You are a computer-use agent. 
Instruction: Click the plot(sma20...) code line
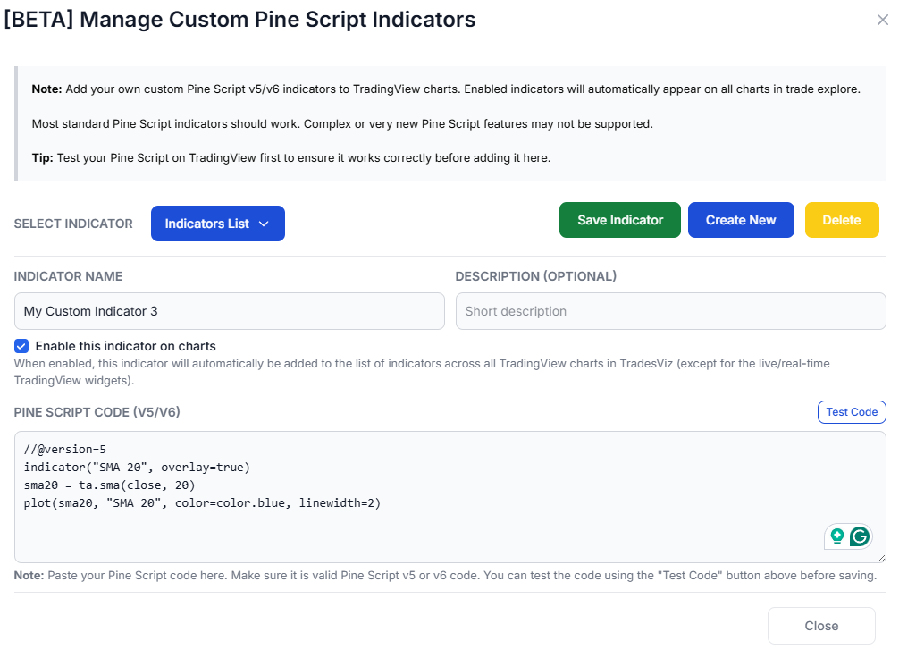[202, 503]
